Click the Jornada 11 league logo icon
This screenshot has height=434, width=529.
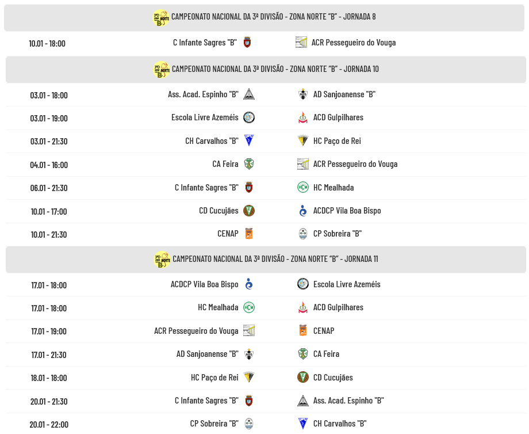tap(163, 260)
